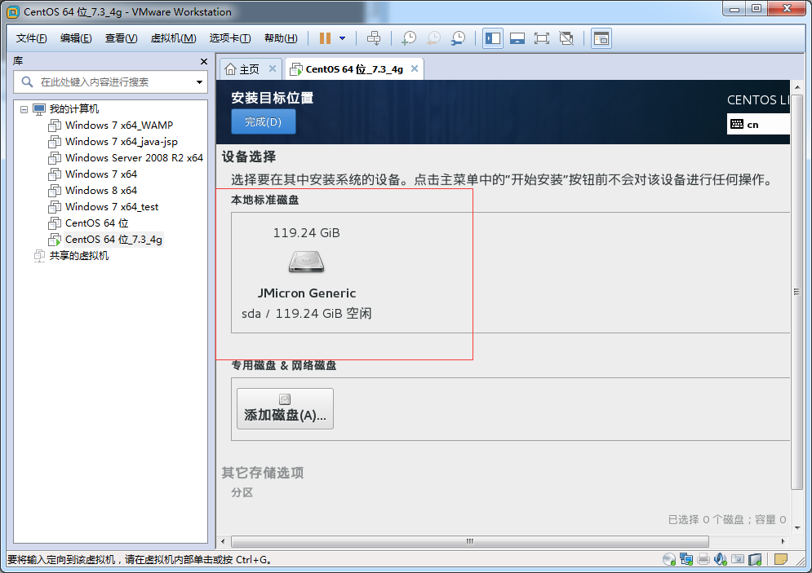Click the camera device status icon

click(738, 559)
